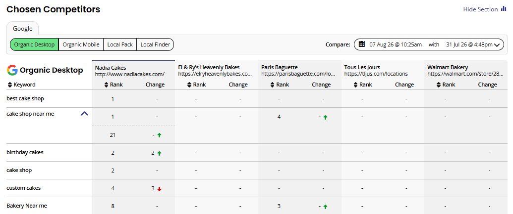The width and height of the screenshot is (513, 214).
Task: Click Nadia Cakes rank 8 for Bakery Near me
Action: pyautogui.click(x=113, y=206)
